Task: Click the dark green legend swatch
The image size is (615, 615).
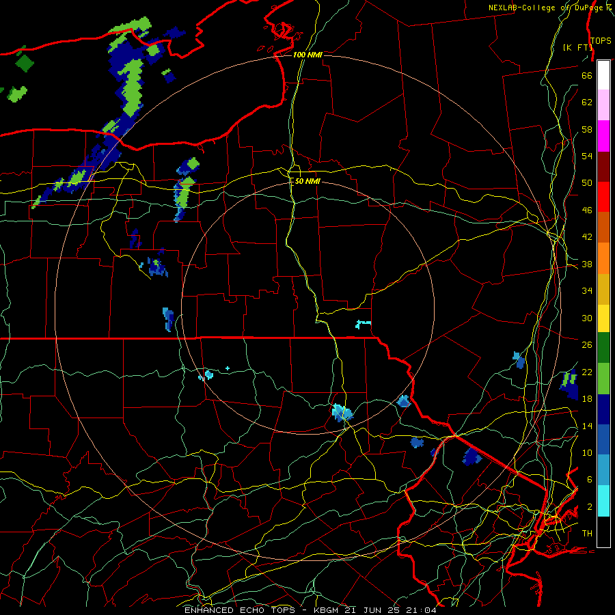Action: 603,348
